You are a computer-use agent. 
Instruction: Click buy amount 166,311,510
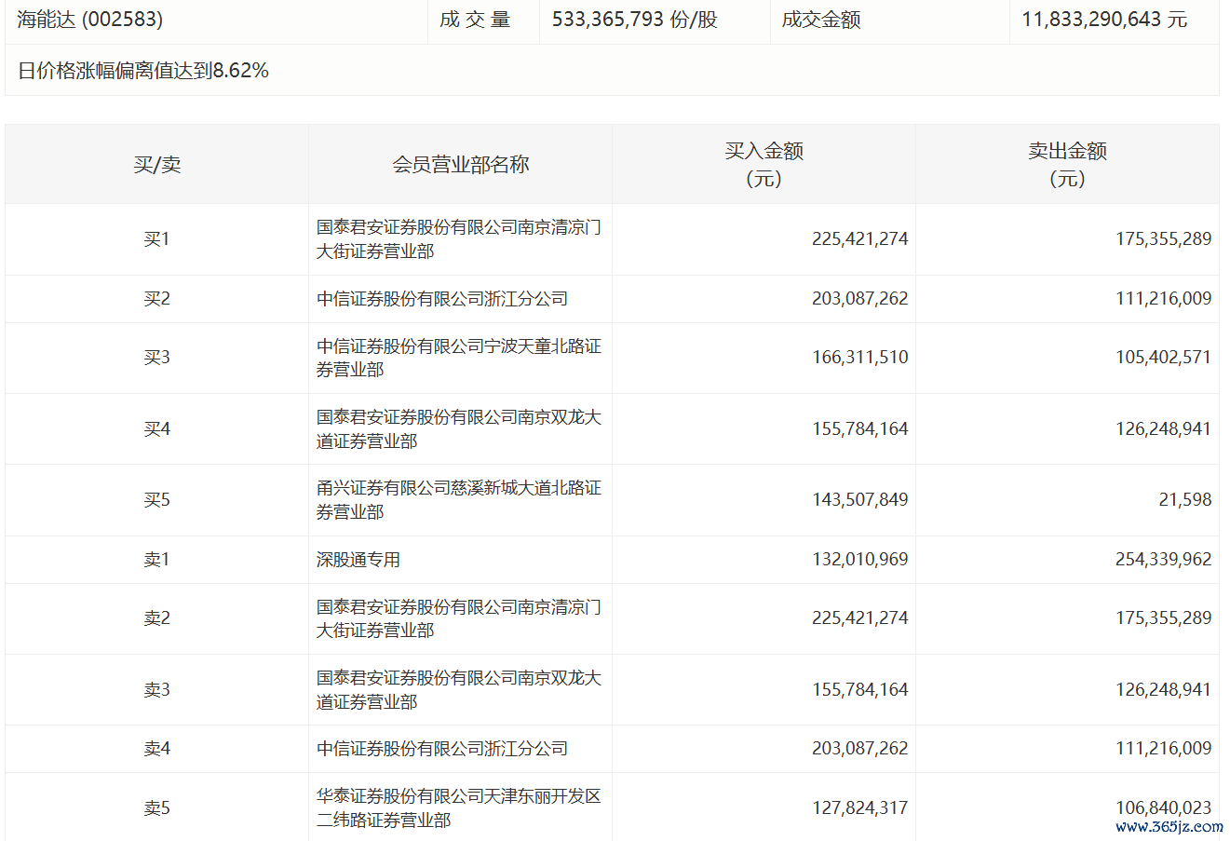(x=860, y=358)
